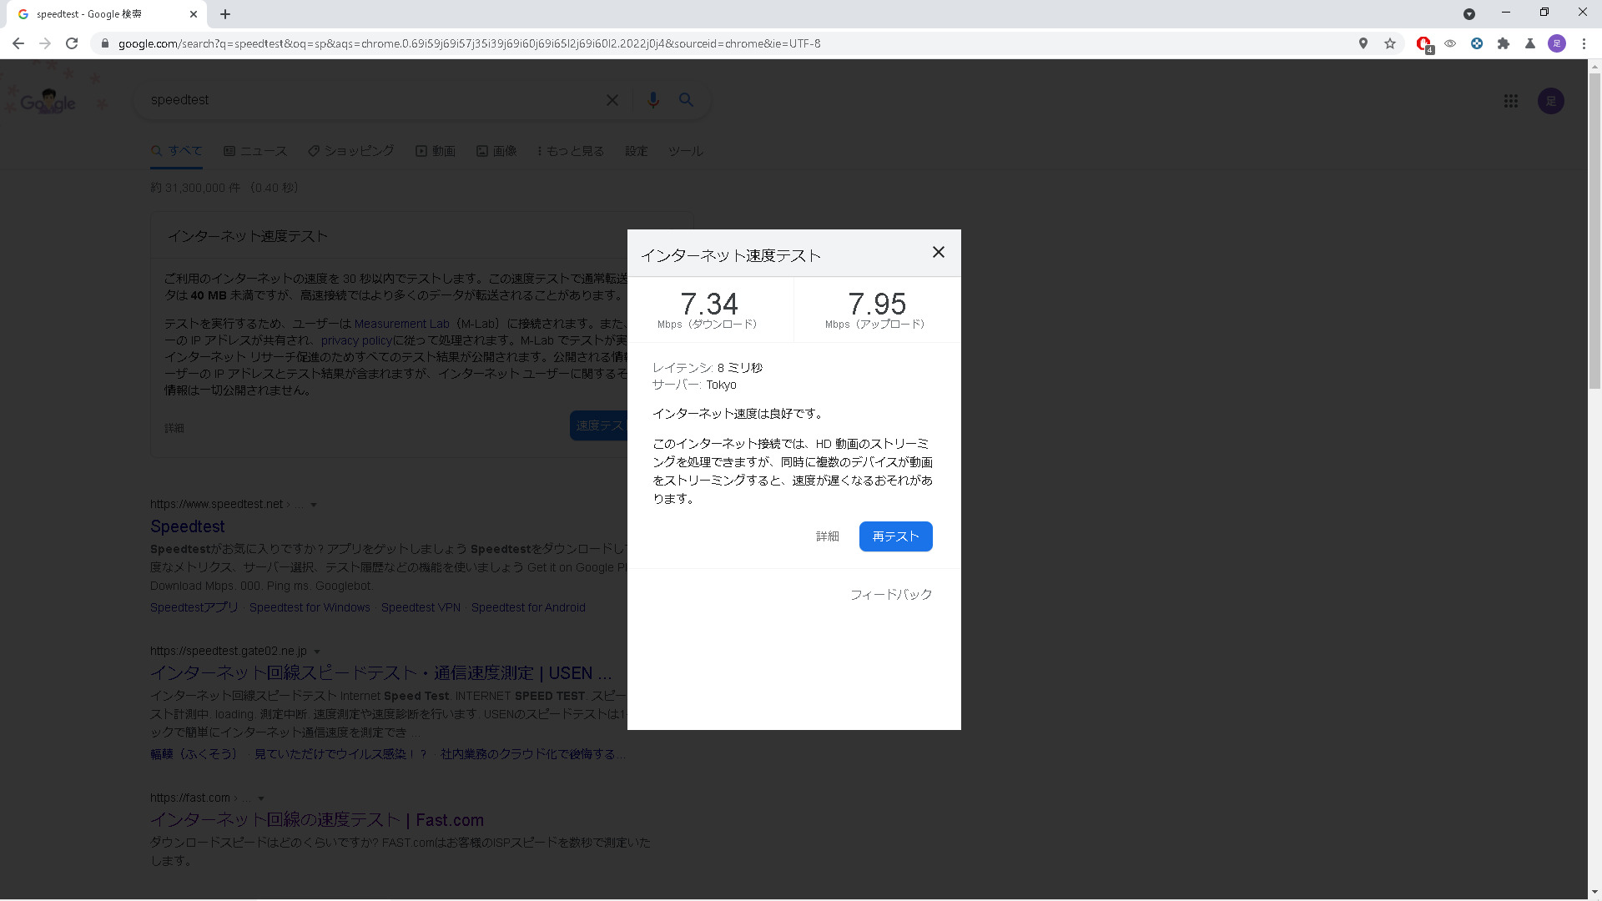
Task: Bookmark this page with star icon
Action: (1389, 43)
